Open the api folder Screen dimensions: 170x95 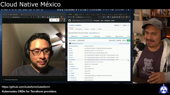pyautogui.click(x=71, y=48)
